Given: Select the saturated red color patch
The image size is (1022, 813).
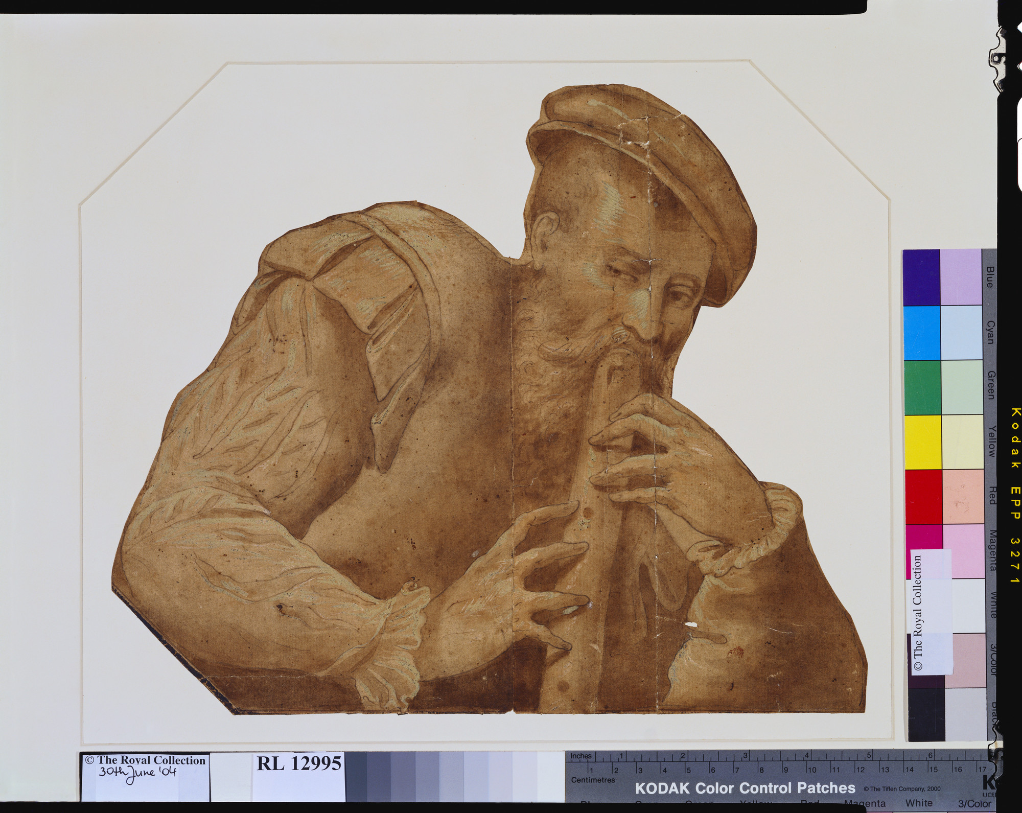Looking at the screenshot, I should (x=924, y=497).
